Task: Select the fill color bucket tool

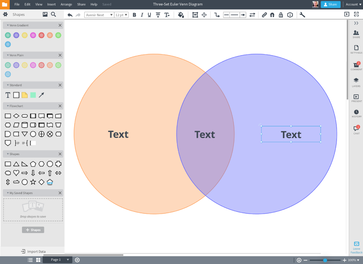Action: coord(181,15)
